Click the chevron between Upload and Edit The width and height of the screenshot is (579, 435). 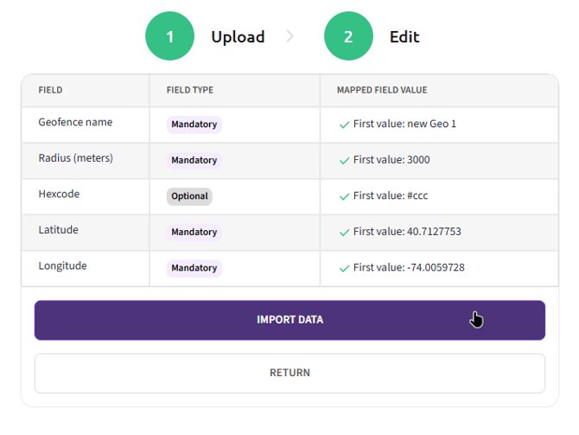point(289,36)
